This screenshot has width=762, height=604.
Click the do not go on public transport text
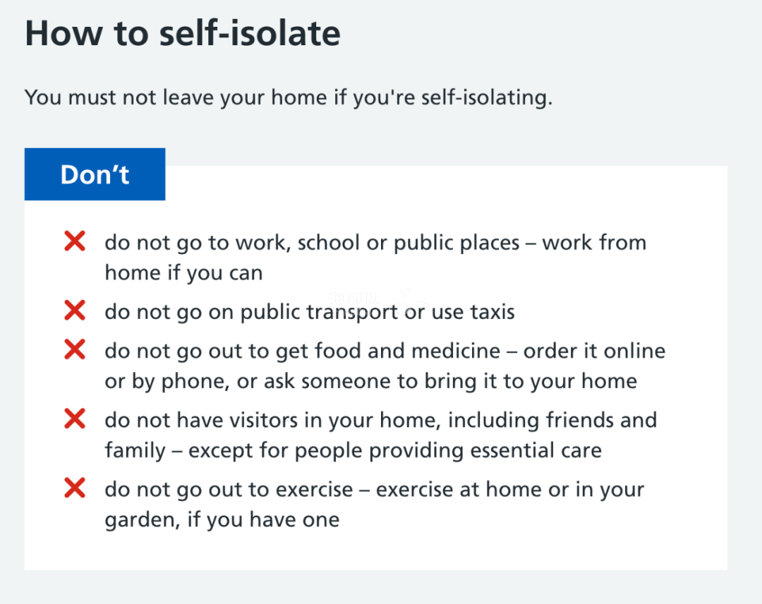(310, 312)
